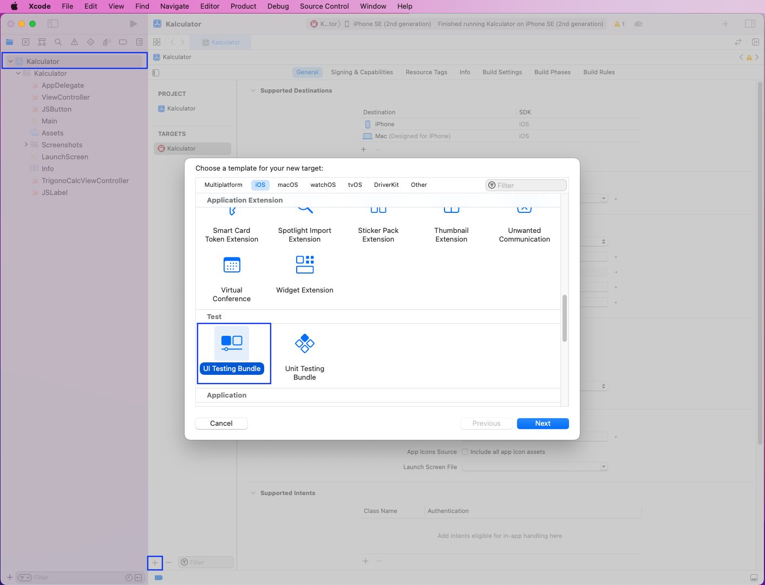The width and height of the screenshot is (765, 585).
Task: Click the Next button
Action: [543, 424]
